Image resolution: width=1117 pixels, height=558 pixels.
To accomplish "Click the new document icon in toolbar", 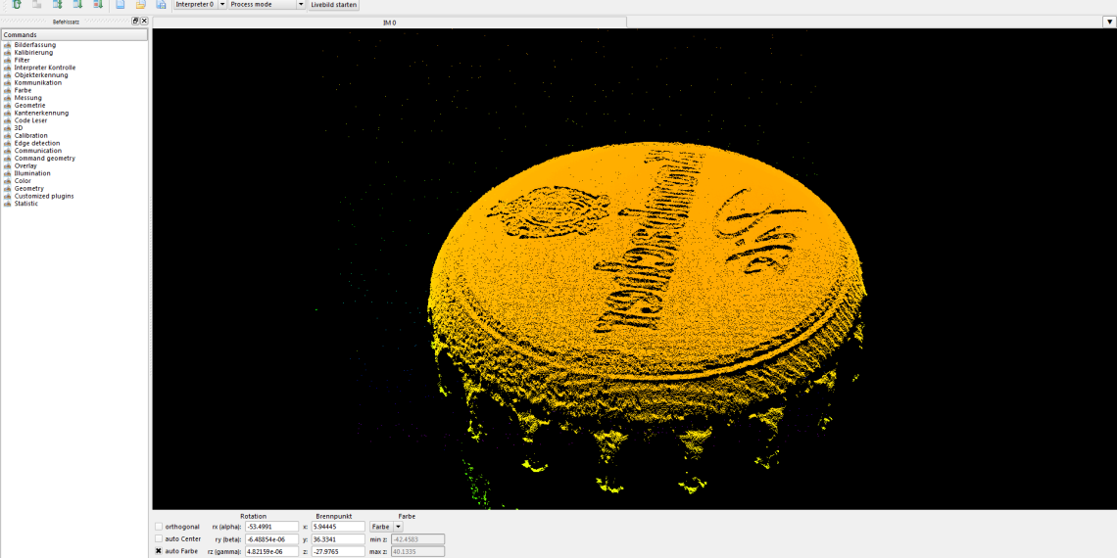I will (x=120, y=5).
